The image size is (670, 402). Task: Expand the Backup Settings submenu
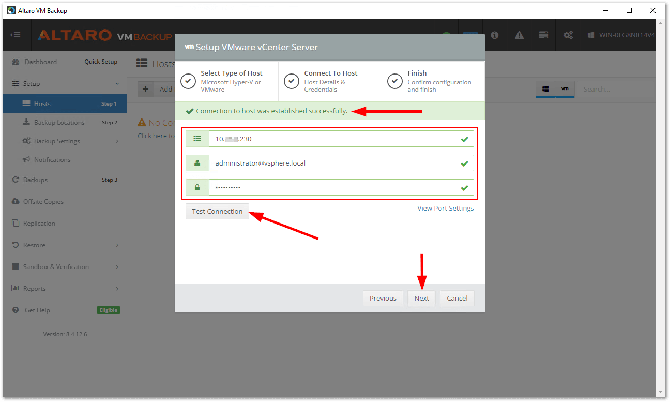[117, 141]
